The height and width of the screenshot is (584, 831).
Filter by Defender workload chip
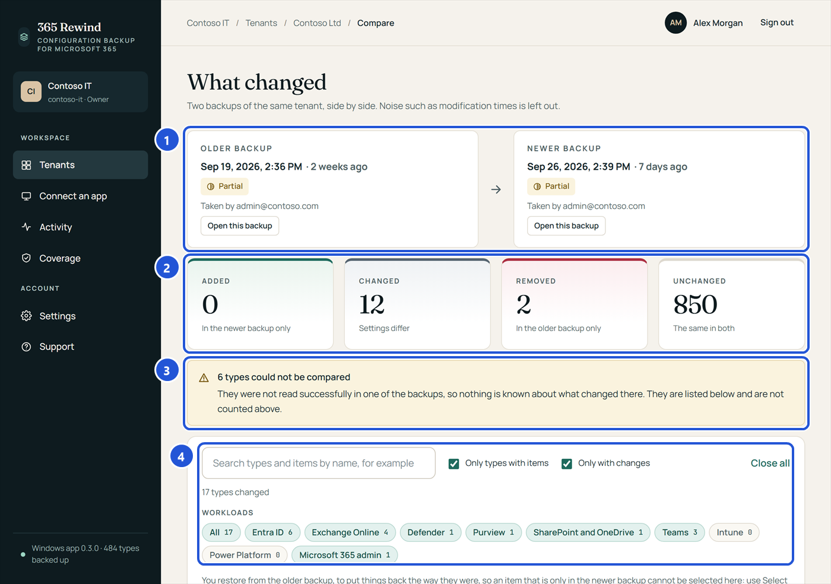tap(430, 532)
